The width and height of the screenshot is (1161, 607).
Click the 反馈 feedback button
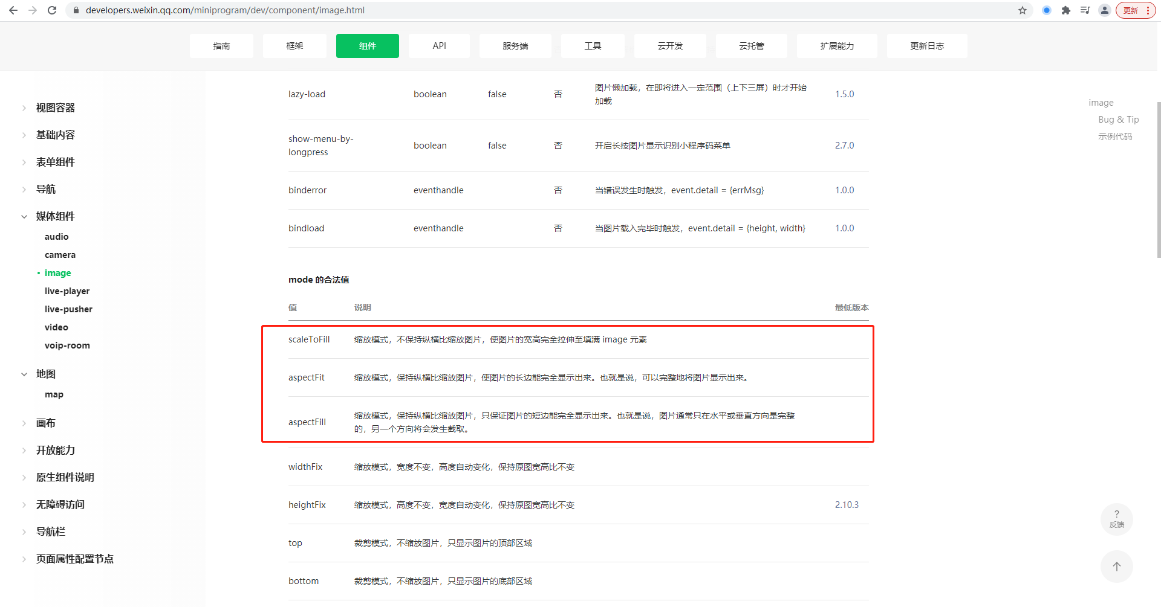tap(1116, 519)
